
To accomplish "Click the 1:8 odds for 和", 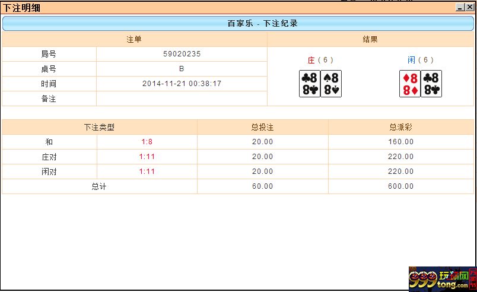I will click(147, 142).
